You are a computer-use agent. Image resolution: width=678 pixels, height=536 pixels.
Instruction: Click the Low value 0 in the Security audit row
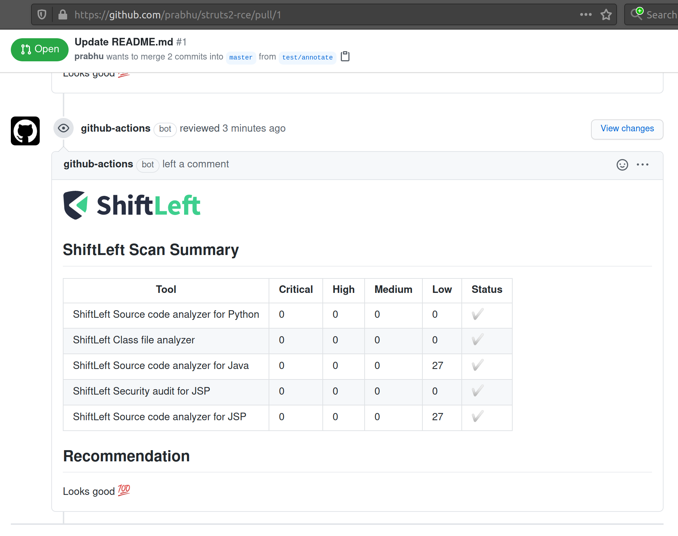(435, 391)
